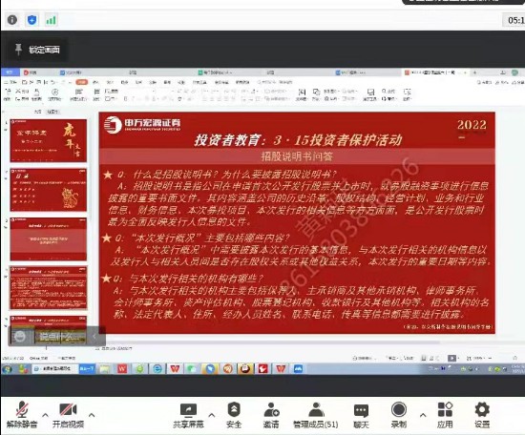Expand the arrow beside 共享屏幕
525x435 pixels.
[x=212, y=415]
